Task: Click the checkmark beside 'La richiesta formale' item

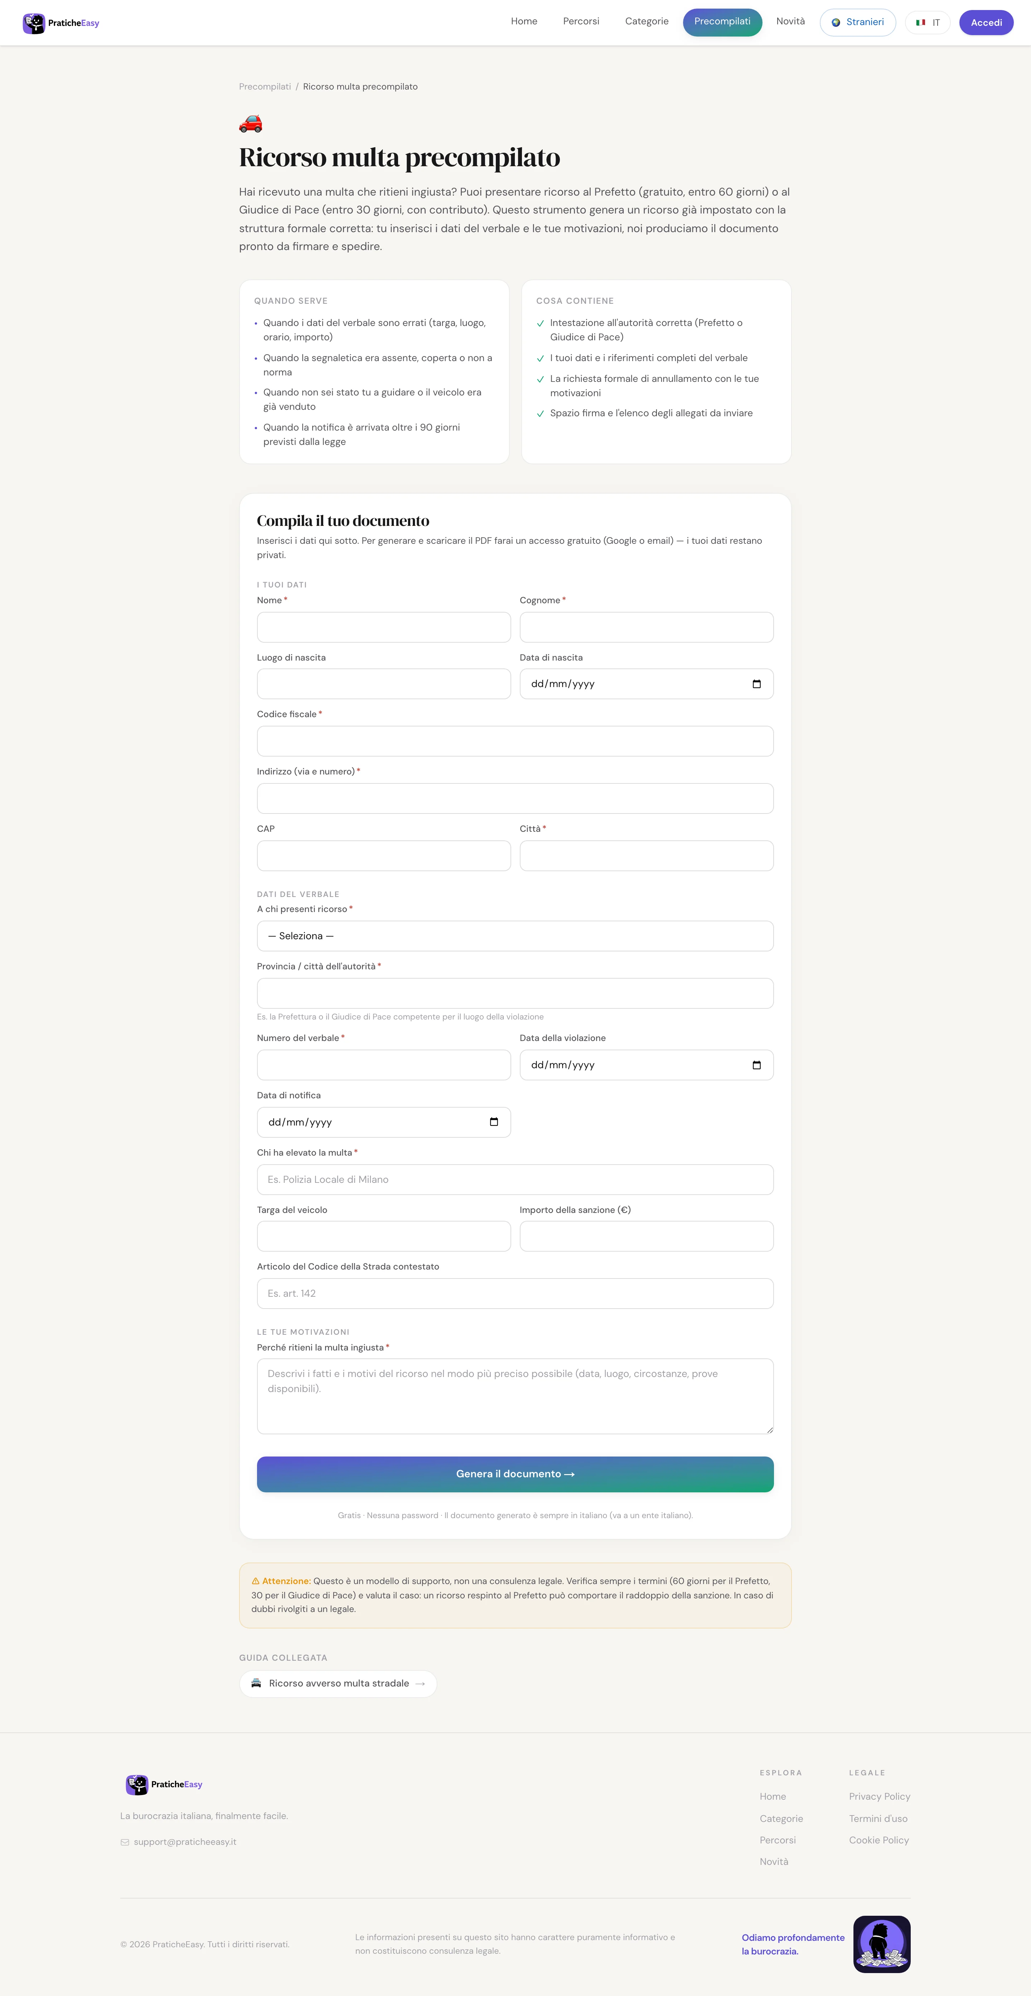Action: click(541, 380)
